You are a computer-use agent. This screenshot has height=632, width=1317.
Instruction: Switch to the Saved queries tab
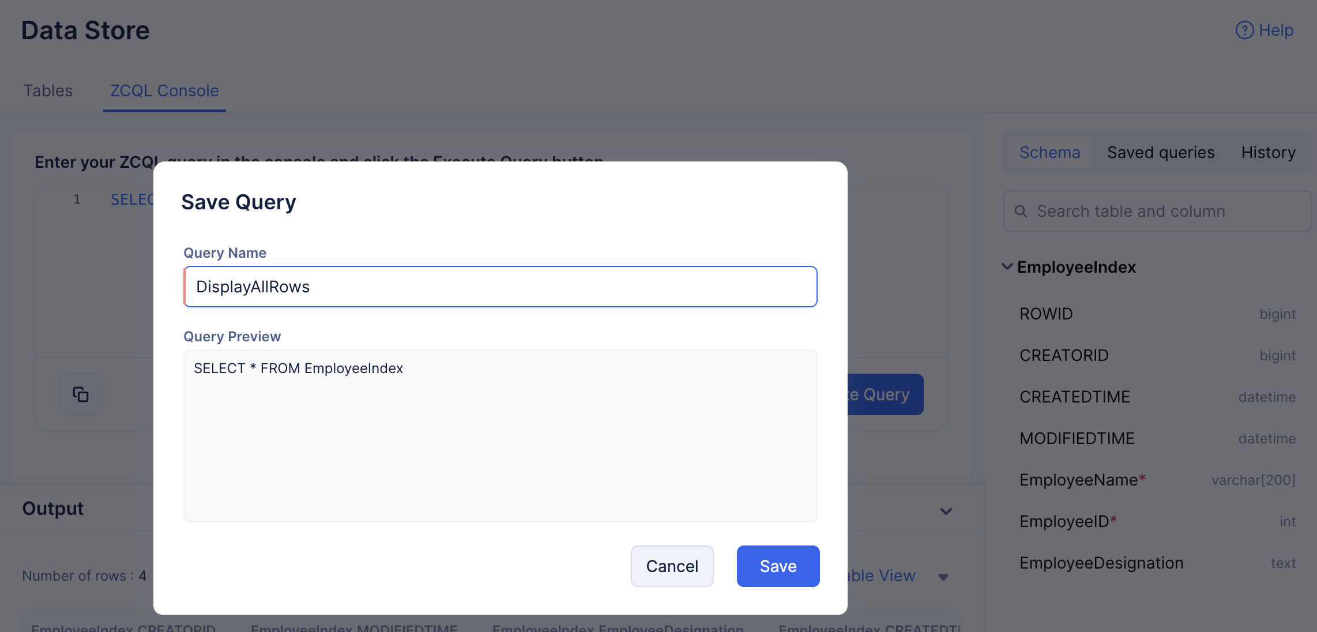[x=1161, y=153]
